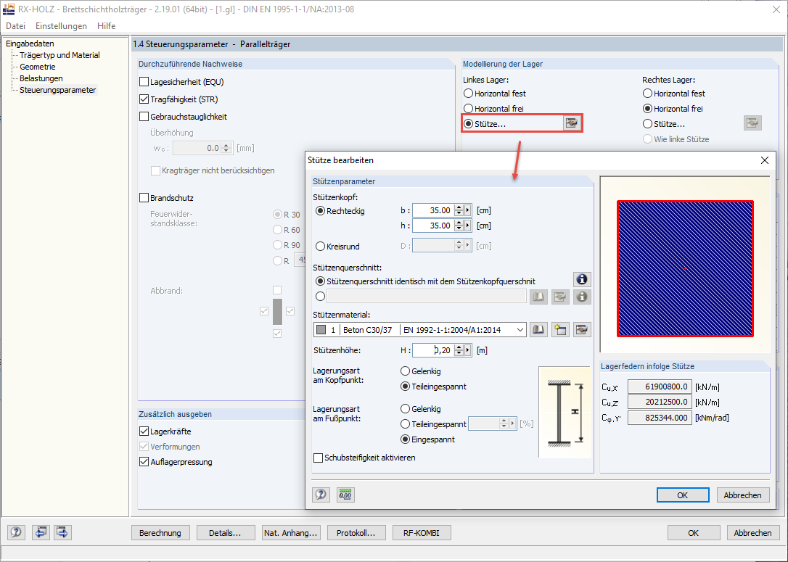Select Steuerungsparameter tree item
Viewport: 788px width, 562px height.
tap(58, 90)
